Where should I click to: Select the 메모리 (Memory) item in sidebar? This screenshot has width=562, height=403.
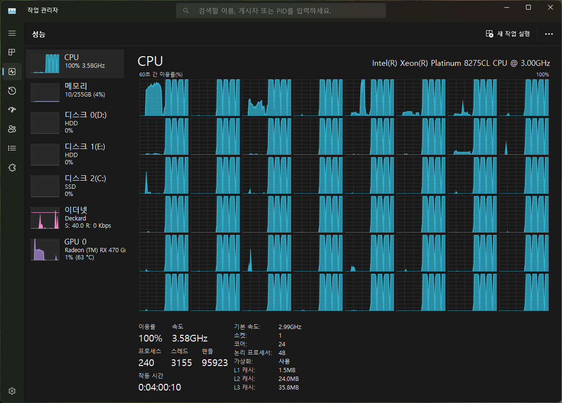(75, 93)
